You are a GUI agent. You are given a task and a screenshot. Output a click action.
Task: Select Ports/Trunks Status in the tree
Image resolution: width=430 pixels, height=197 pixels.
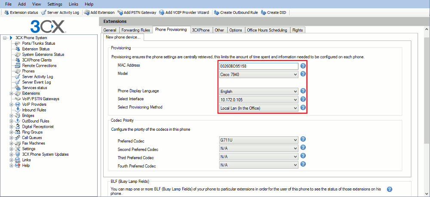coord(38,43)
